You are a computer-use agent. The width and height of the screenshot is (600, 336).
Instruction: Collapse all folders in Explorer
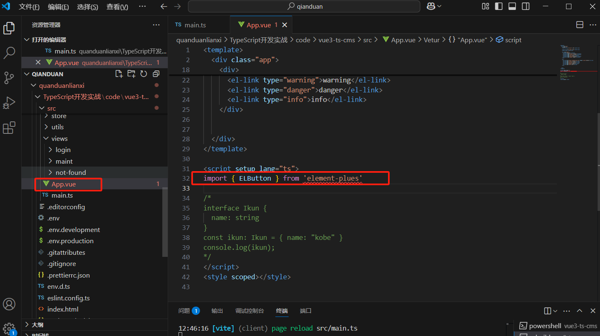click(156, 74)
